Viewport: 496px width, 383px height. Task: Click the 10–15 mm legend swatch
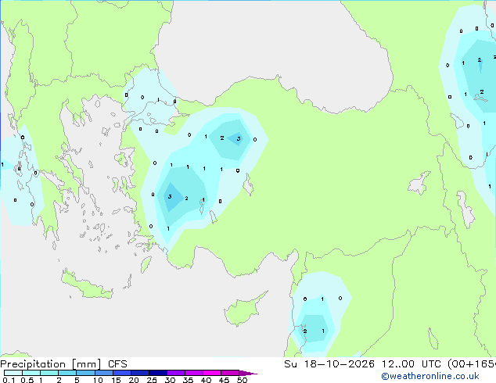[x=104, y=373]
